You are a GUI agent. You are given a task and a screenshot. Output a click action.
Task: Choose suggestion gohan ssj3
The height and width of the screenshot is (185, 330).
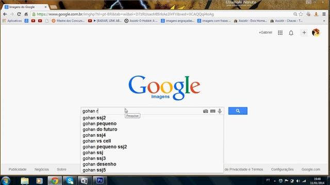click(x=152, y=158)
